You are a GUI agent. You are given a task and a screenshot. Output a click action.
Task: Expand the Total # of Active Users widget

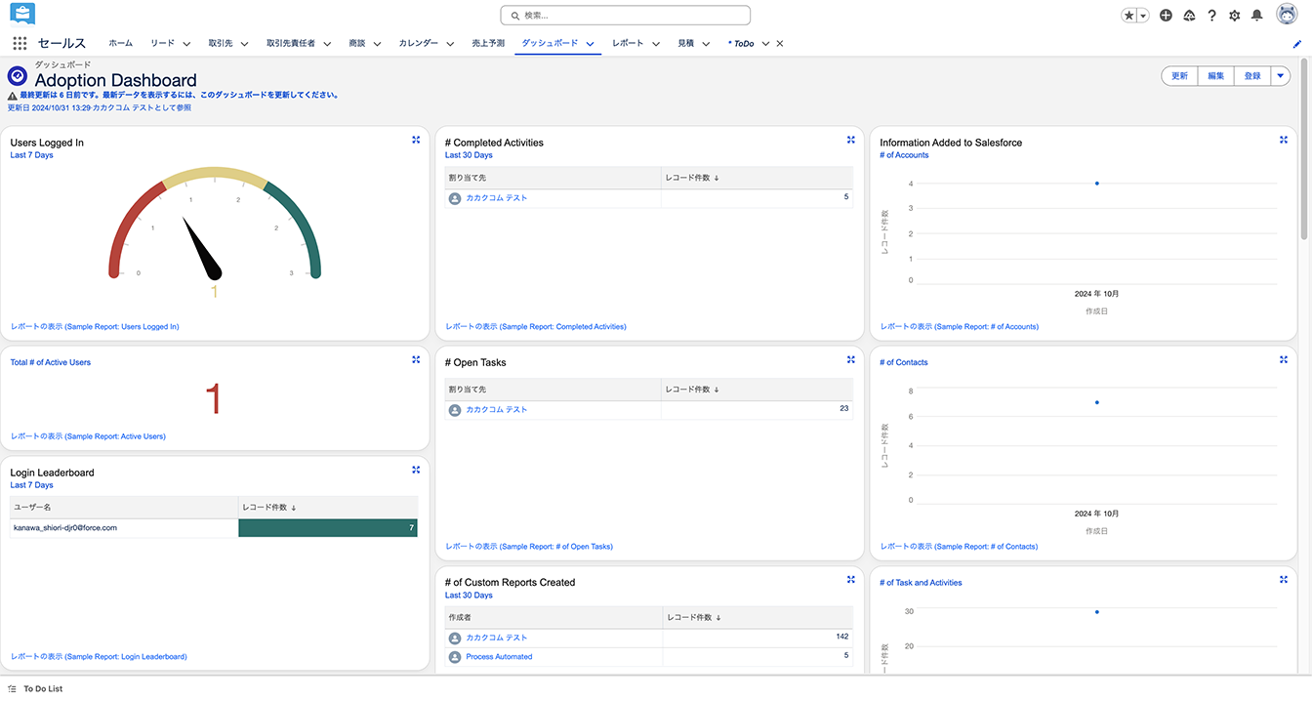click(416, 359)
